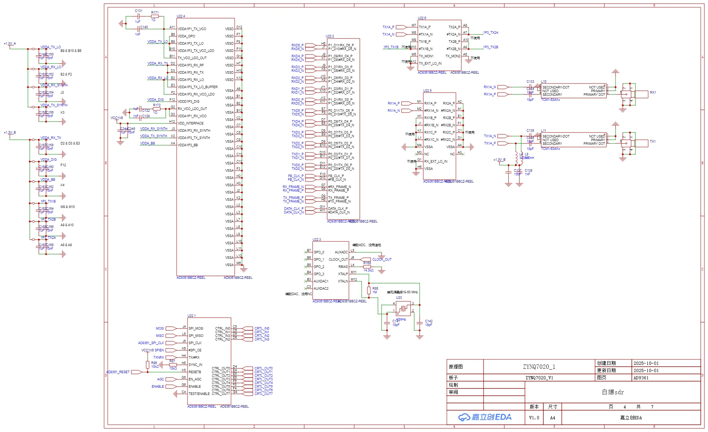Select resistor R85 1M symbol
Image resolution: width=708 pixels, height=432 pixels.
369,290
